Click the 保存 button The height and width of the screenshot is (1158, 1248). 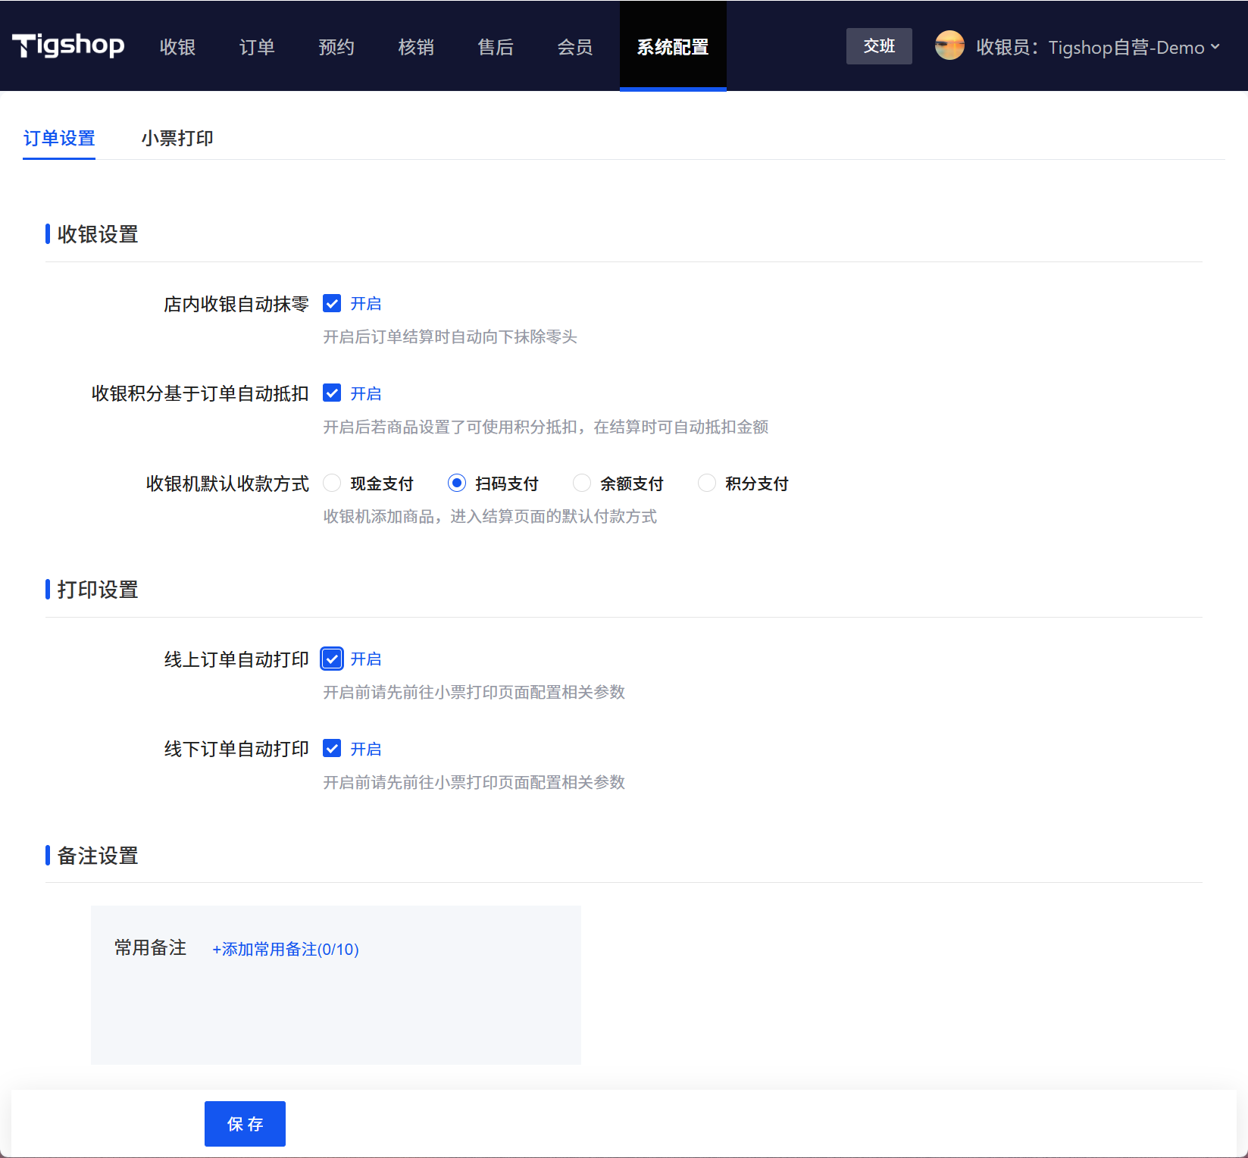[245, 1124]
